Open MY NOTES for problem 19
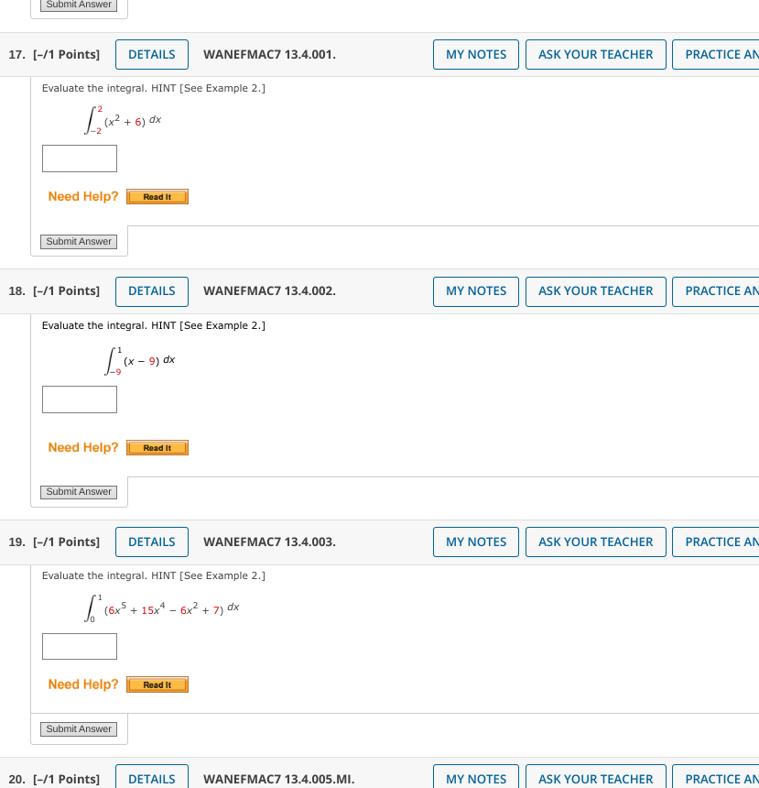Screen dimensions: 759x788 (x=475, y=542)
